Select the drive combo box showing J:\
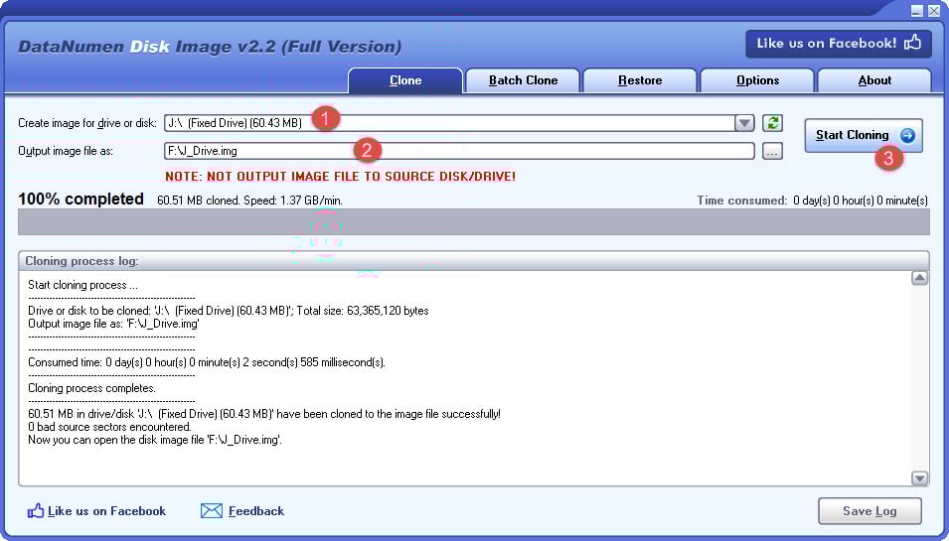 point(459,123)
